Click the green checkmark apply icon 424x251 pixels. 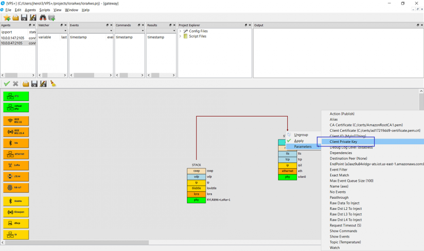point(7,84)
